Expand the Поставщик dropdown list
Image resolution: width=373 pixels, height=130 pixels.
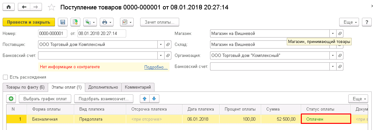161,45
